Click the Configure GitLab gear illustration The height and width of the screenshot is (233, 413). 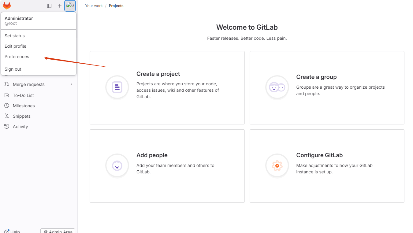pyautogui.click(x=277, y=166)
